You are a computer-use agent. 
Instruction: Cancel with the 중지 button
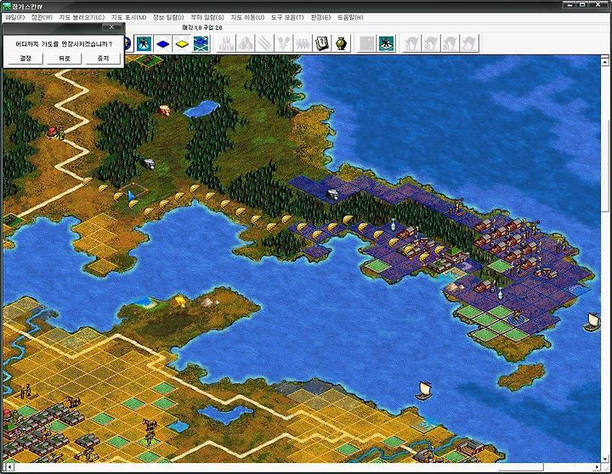point(103,59)
